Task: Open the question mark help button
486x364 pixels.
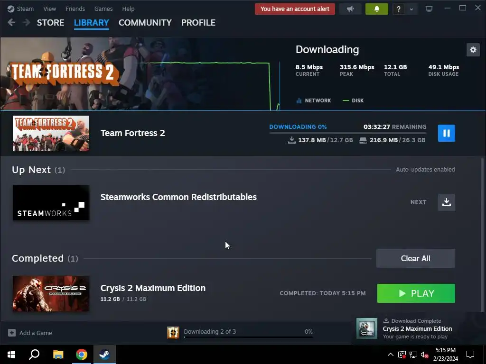Action: click(x=399, y=9)
